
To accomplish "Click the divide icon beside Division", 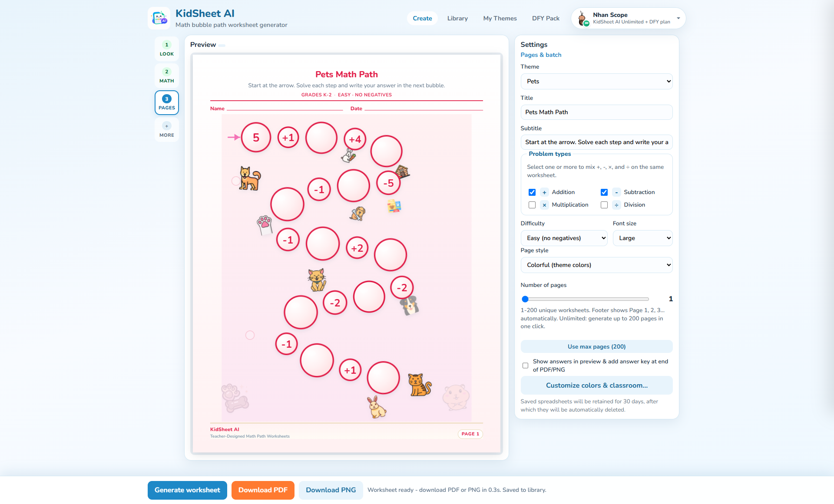I will 616,205.
